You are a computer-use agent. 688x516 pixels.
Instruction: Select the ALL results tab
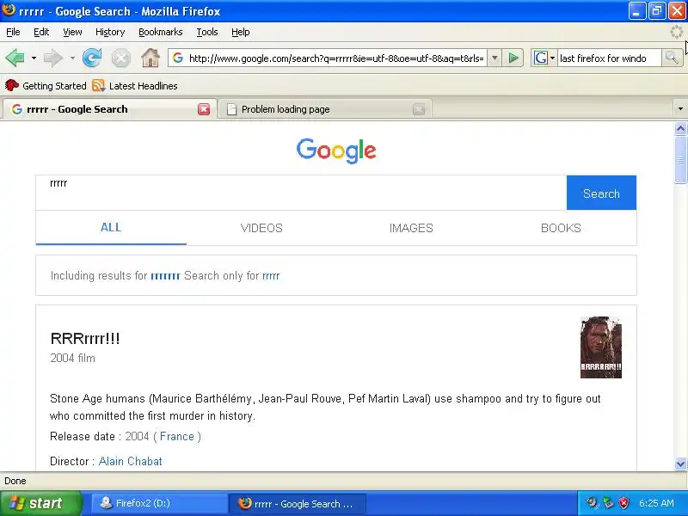tap(111, 227)
